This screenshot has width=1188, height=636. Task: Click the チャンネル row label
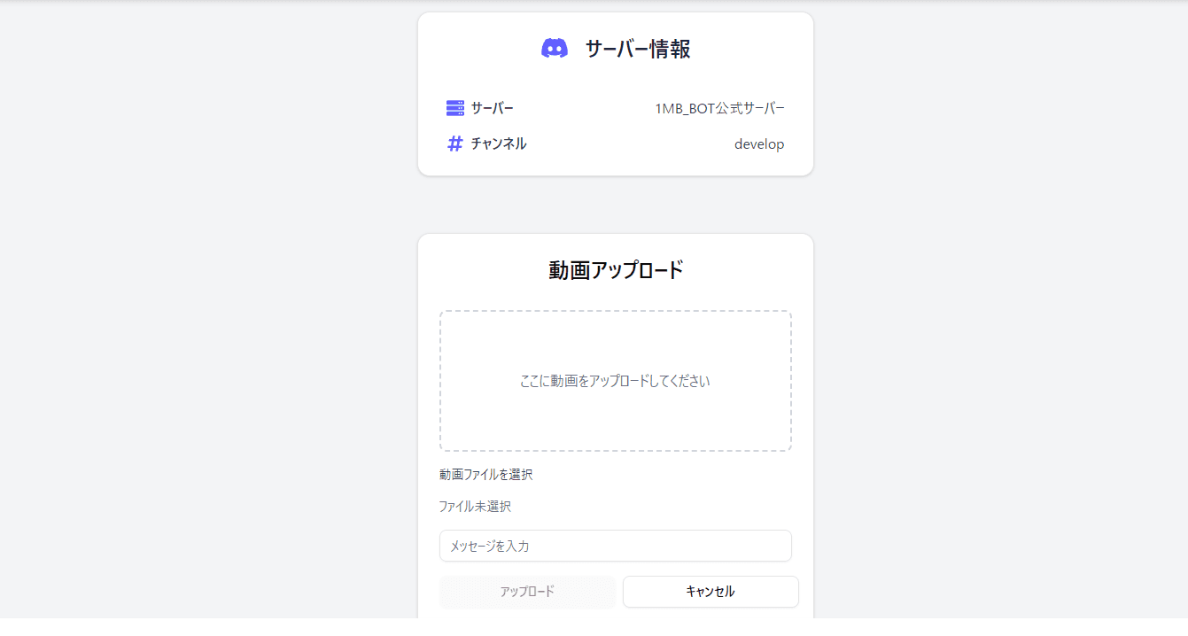pyautogui.click(x=503, y=143)
